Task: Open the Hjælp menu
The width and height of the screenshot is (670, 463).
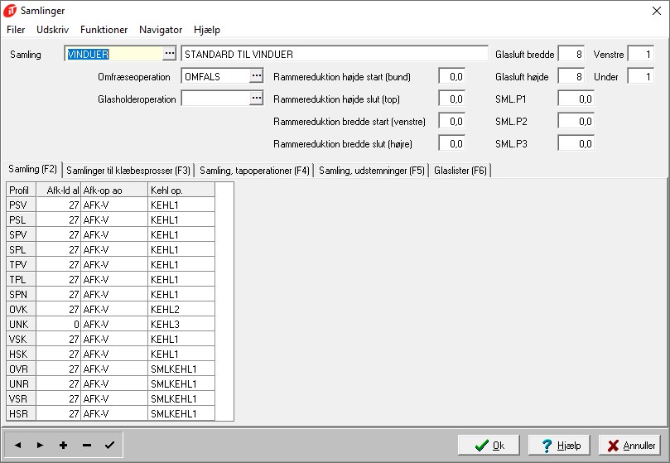Action: tap(207, 30)
